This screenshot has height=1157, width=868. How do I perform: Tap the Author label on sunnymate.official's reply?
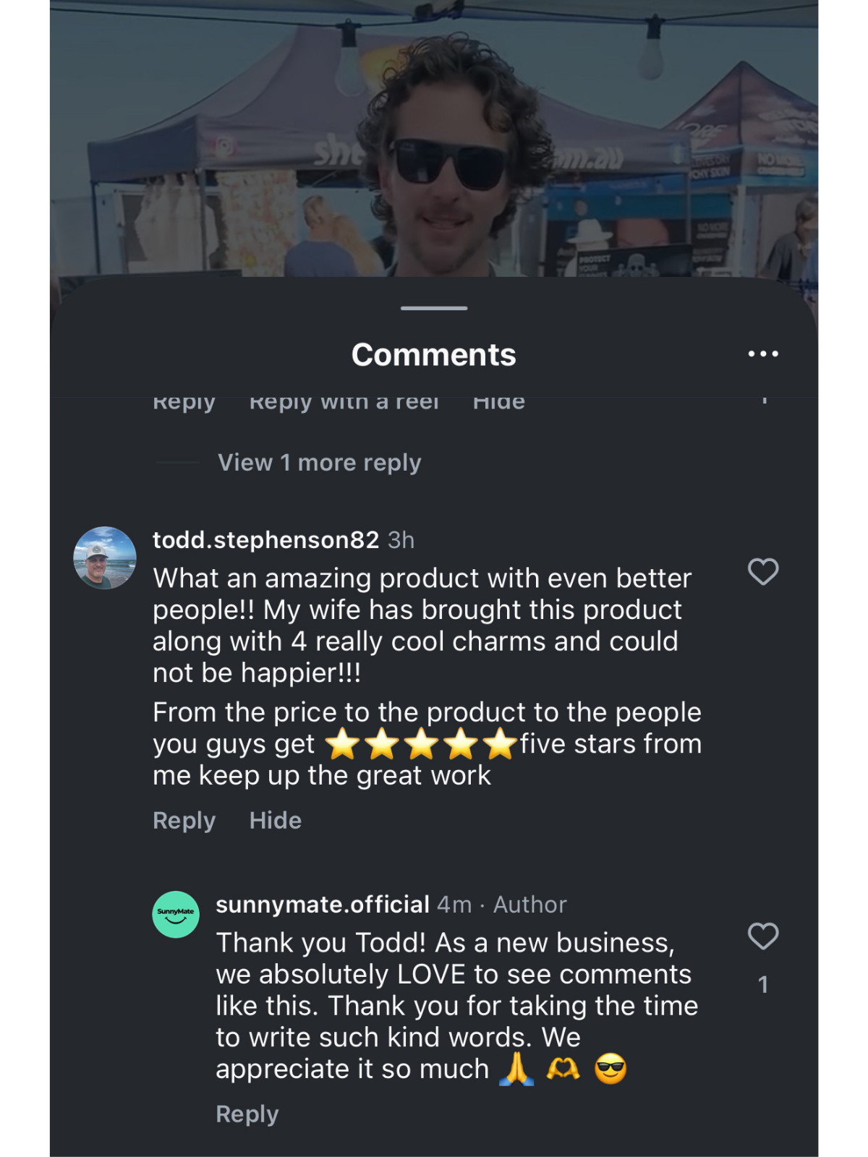[x=529, y=905]
